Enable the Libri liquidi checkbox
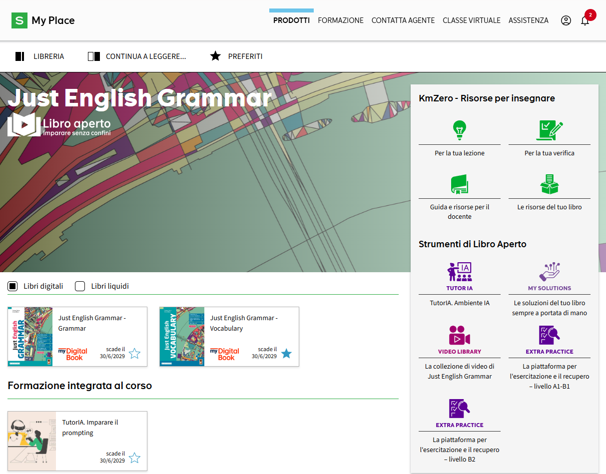 coord(80,286)
